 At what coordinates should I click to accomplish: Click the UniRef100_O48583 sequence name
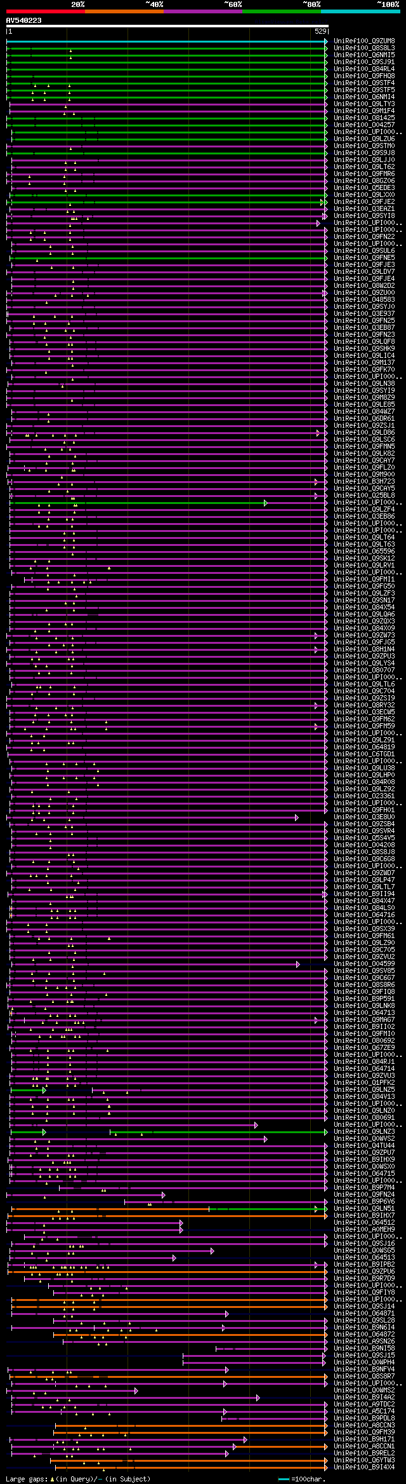364,300
